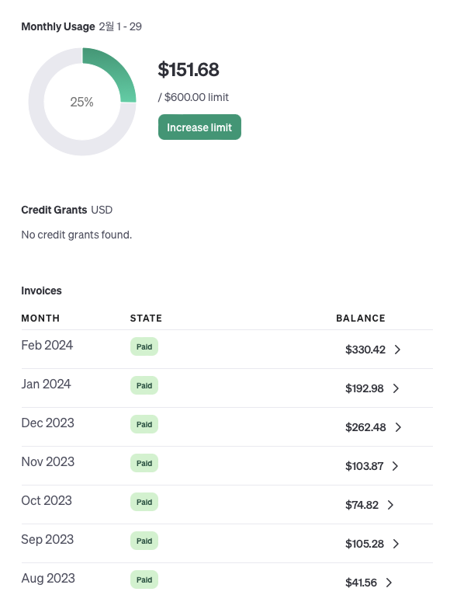The width and height of the screenshot is (450, 616).
Task: Click the arrow beside $41.56 balance
Action: (389, 583)
